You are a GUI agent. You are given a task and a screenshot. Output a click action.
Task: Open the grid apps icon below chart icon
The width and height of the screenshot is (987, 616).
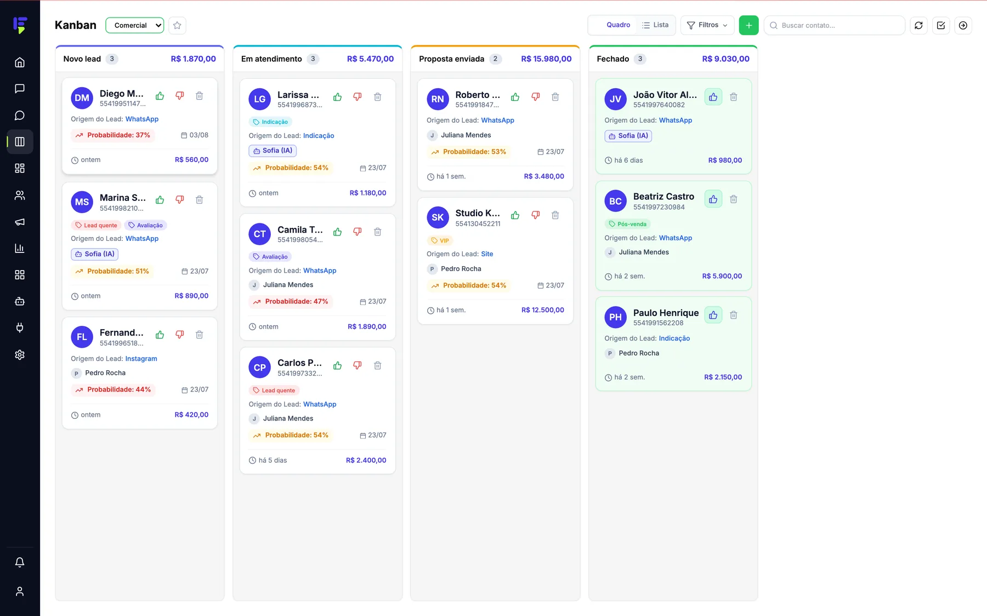pyautogui.click(x=20, y=275)
